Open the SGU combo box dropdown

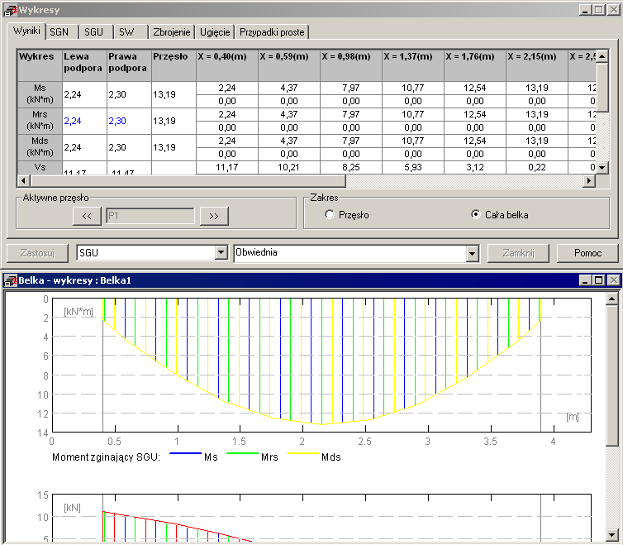click(221, 252)
